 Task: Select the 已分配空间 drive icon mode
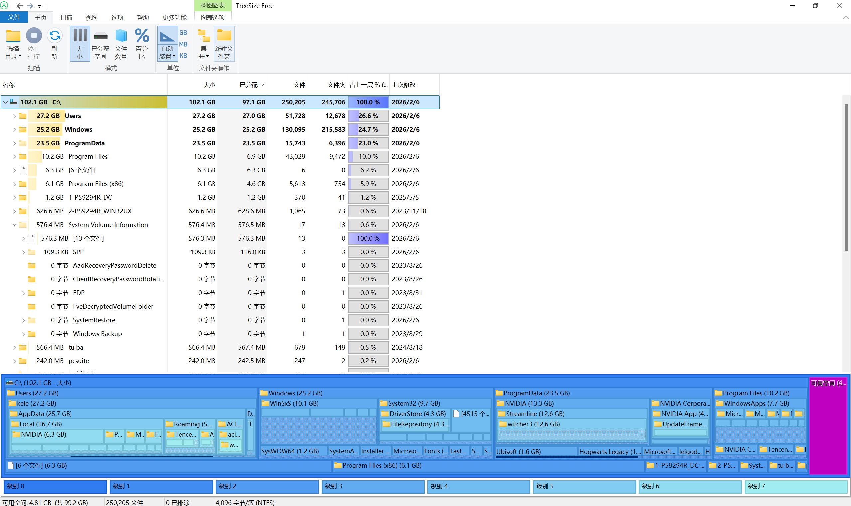(x=100, y=36)
